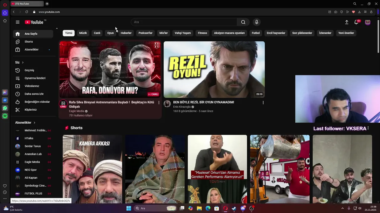Select the Haberler filter chip
Image resolution: width=380 pixels, height=213 pixels.
[x=126, y=33]
